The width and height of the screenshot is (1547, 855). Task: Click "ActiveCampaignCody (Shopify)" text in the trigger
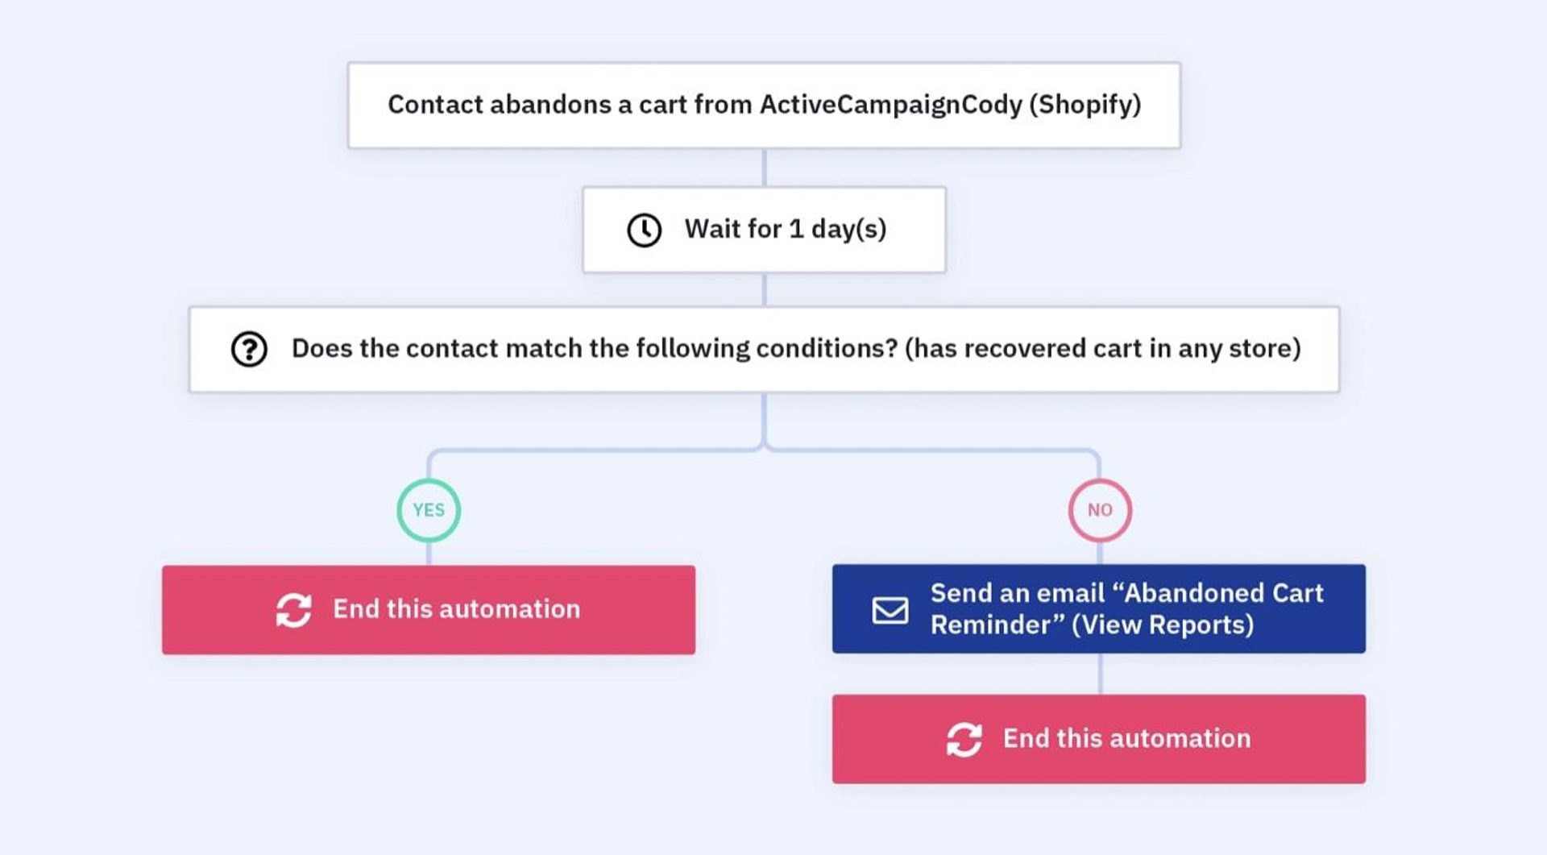point(950,105)
